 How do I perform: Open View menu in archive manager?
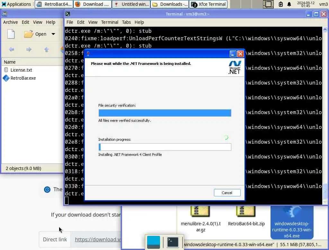click(38, 22)
